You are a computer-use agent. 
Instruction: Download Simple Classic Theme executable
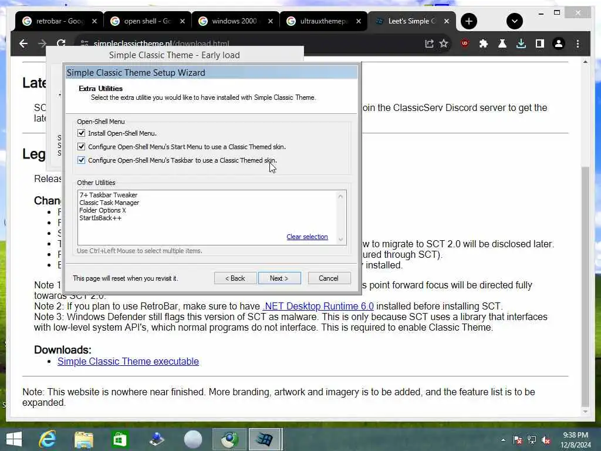coord(128,361)
